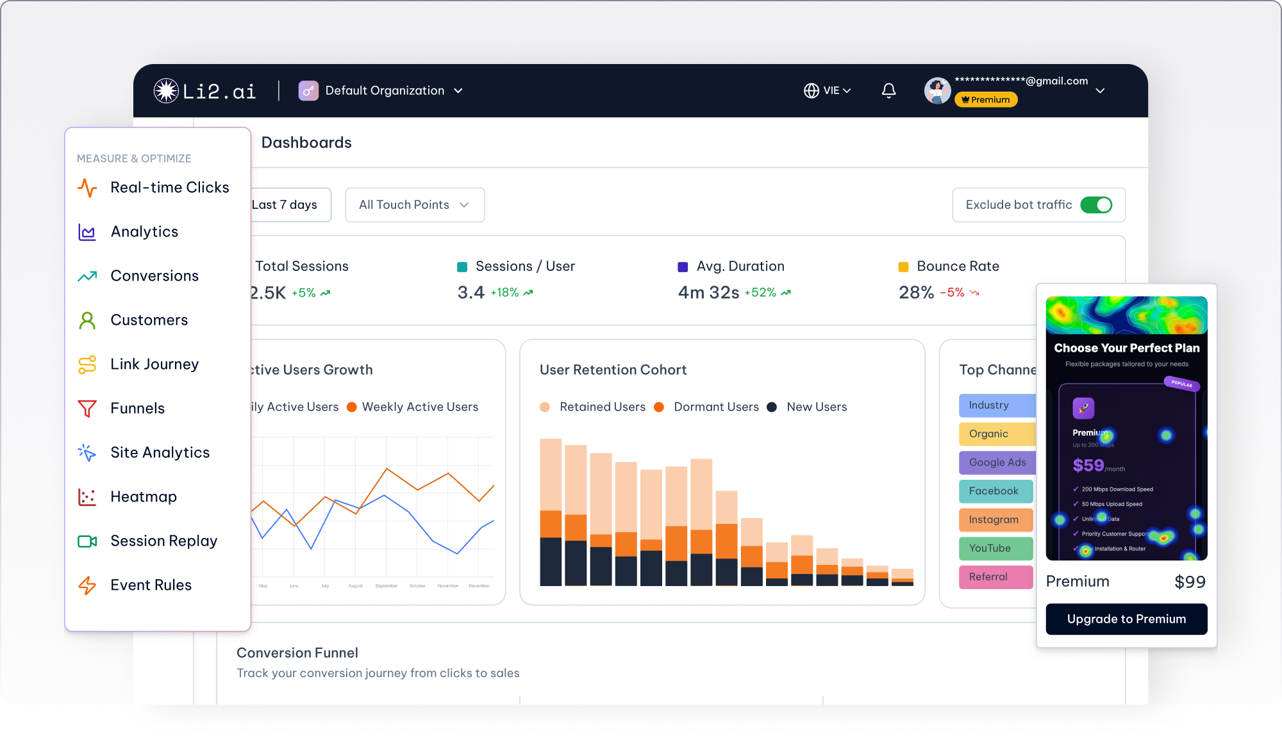Click the Li2.ai starburst logo icon
This screenshot has width=1282, height=743.
coord(166,91)
